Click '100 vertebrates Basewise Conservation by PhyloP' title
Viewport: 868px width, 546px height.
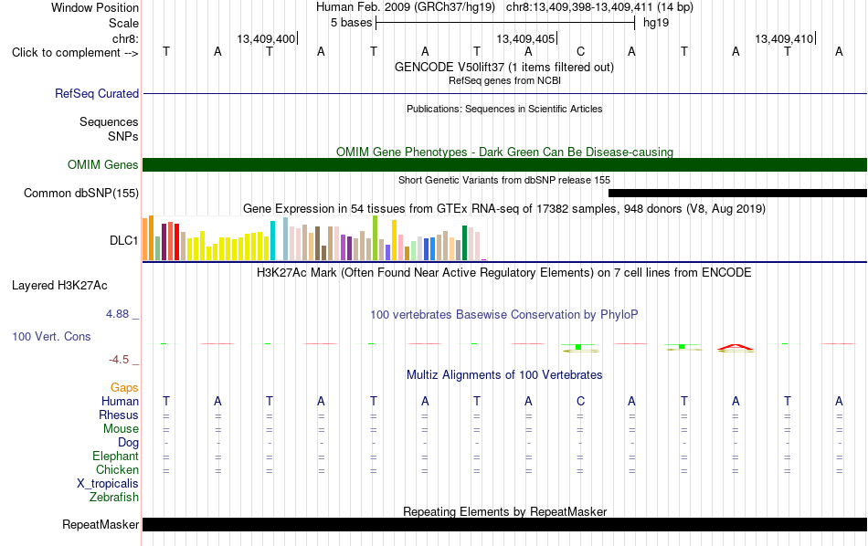pyautogui.click(x=504, y=315)
